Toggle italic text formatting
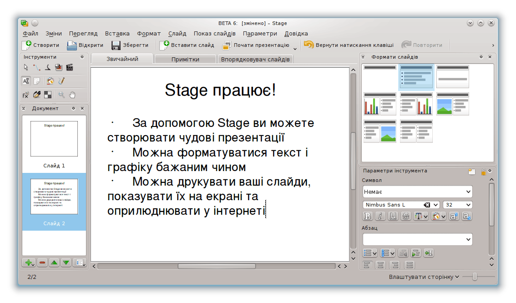516x303 pixels. point(380,217)
